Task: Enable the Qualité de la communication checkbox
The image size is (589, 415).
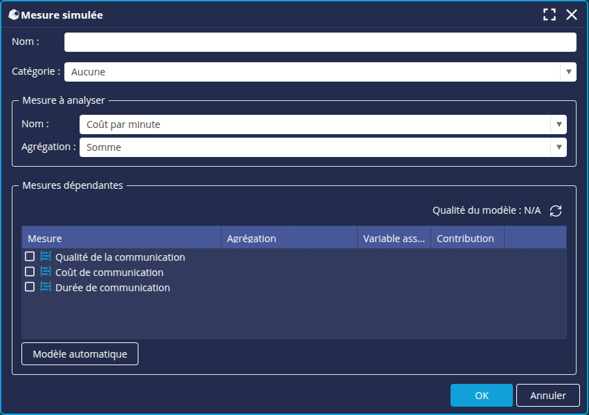Action: [x=30, y=257]
